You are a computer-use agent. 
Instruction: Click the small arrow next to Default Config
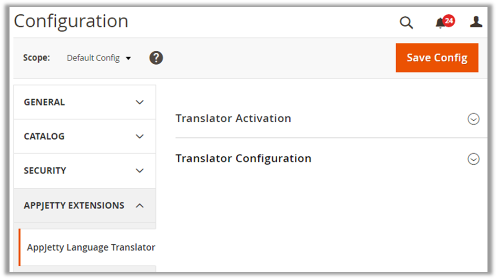(x=128, y=58)
